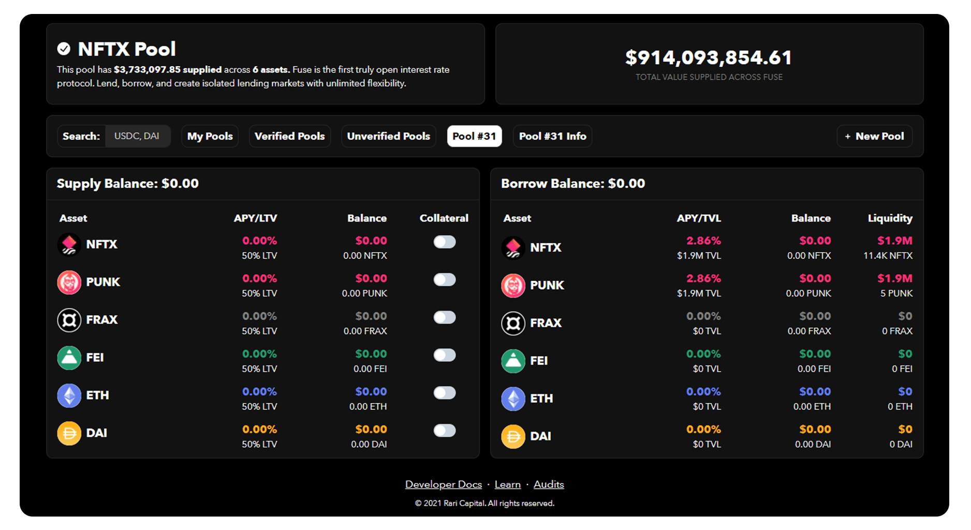Viewport: 971px width, 530px height.
Task: Click the PUNK token icon in supply list
Action: pyautogui.click(x=69, y=283)
